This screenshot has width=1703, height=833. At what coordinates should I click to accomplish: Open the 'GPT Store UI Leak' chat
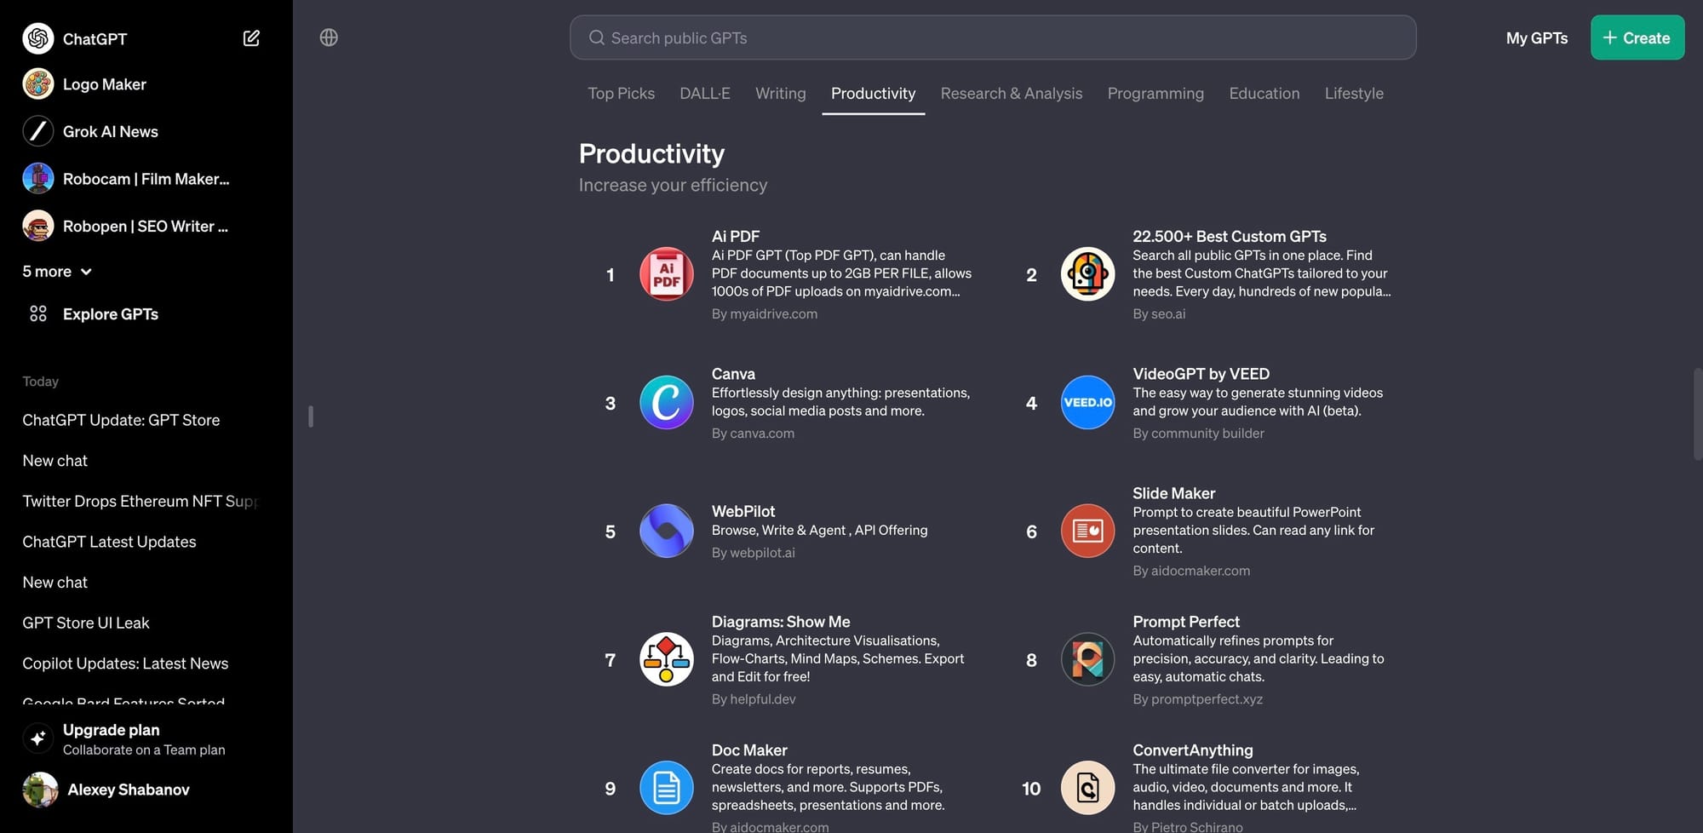click(x=86, y=623)
